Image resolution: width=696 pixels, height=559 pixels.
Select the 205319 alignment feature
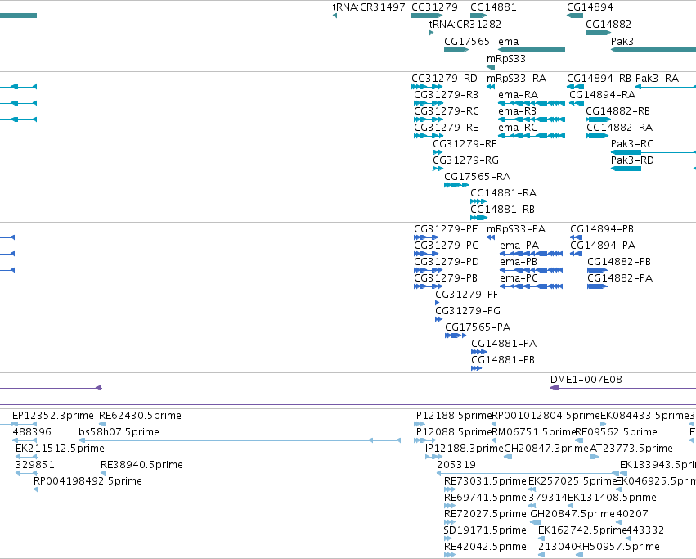coord(528,473)
